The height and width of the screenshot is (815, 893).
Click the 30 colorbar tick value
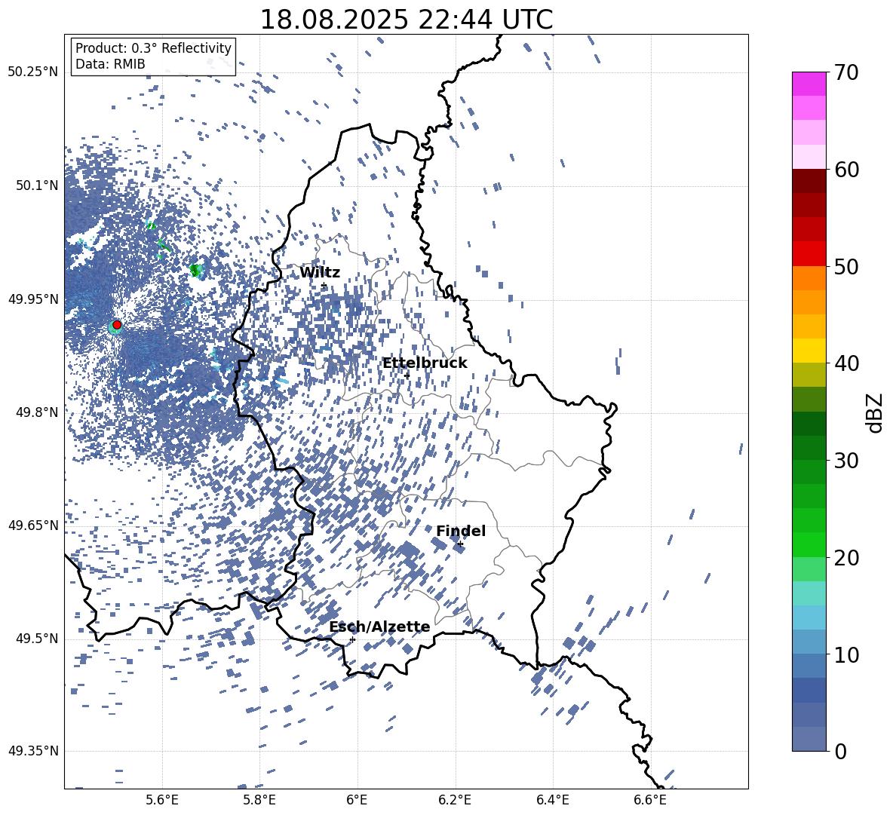[x=846, y=461]
